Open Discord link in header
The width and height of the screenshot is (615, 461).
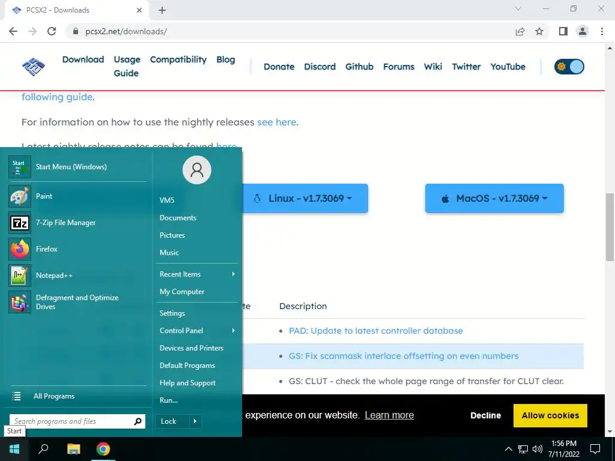tap(320, 67)
